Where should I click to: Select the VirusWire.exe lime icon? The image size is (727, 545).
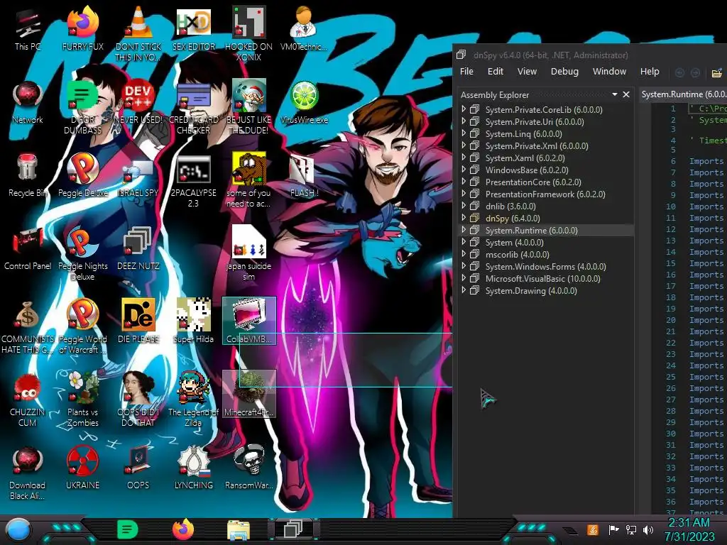pos(304,102)
